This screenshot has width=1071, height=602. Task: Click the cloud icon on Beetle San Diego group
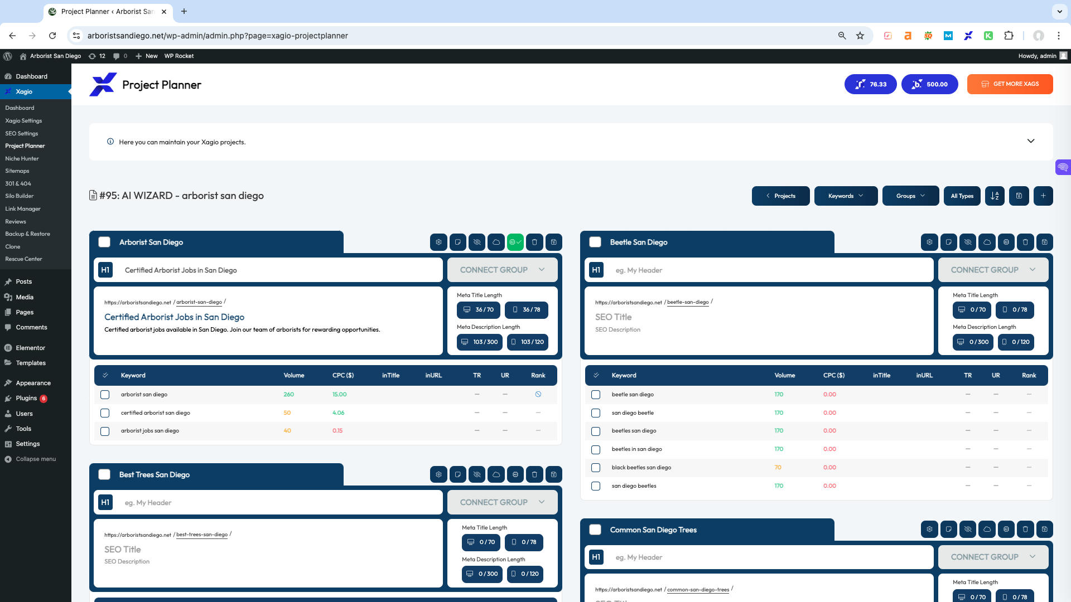click(987, 242)
